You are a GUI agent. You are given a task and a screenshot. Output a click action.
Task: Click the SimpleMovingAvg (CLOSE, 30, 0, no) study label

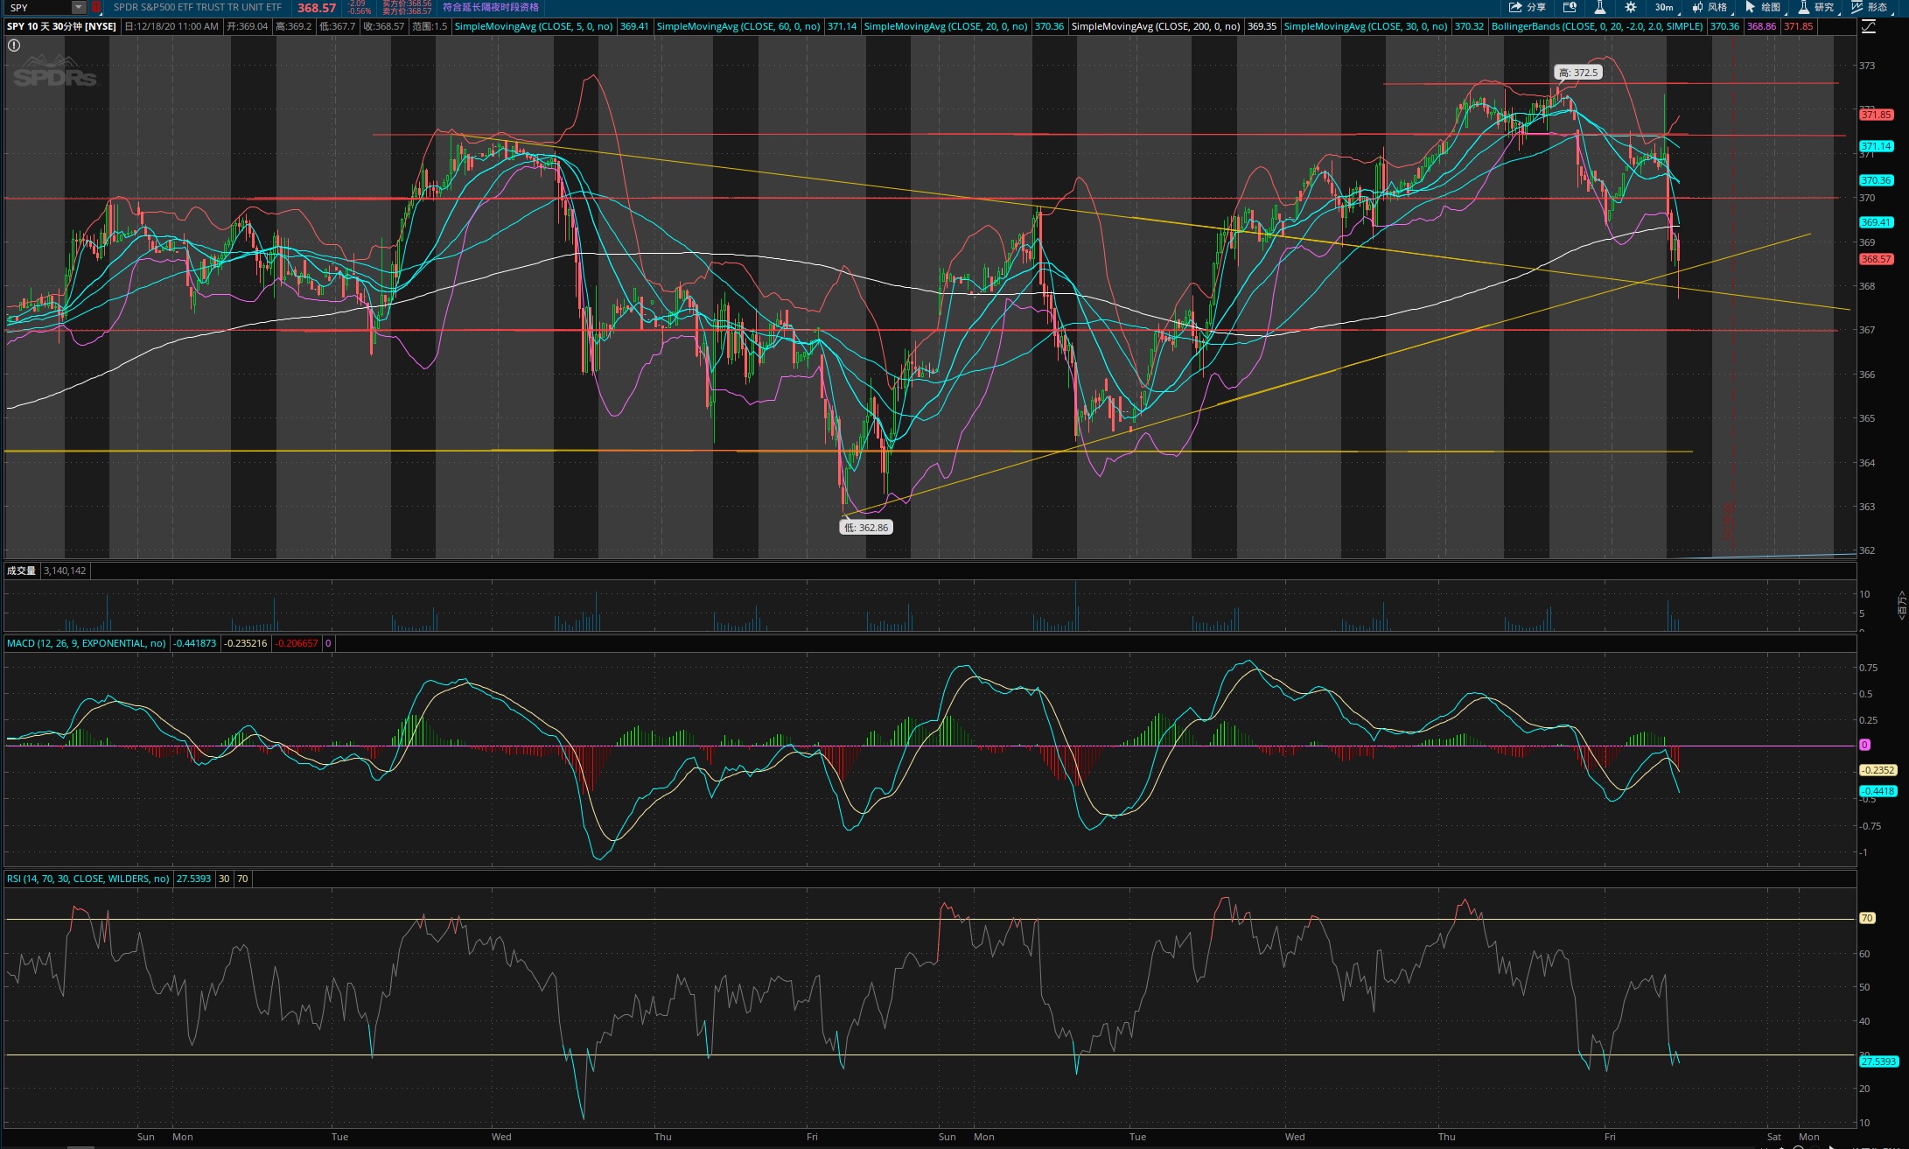pyautogui.click(x=1366, y=26)
